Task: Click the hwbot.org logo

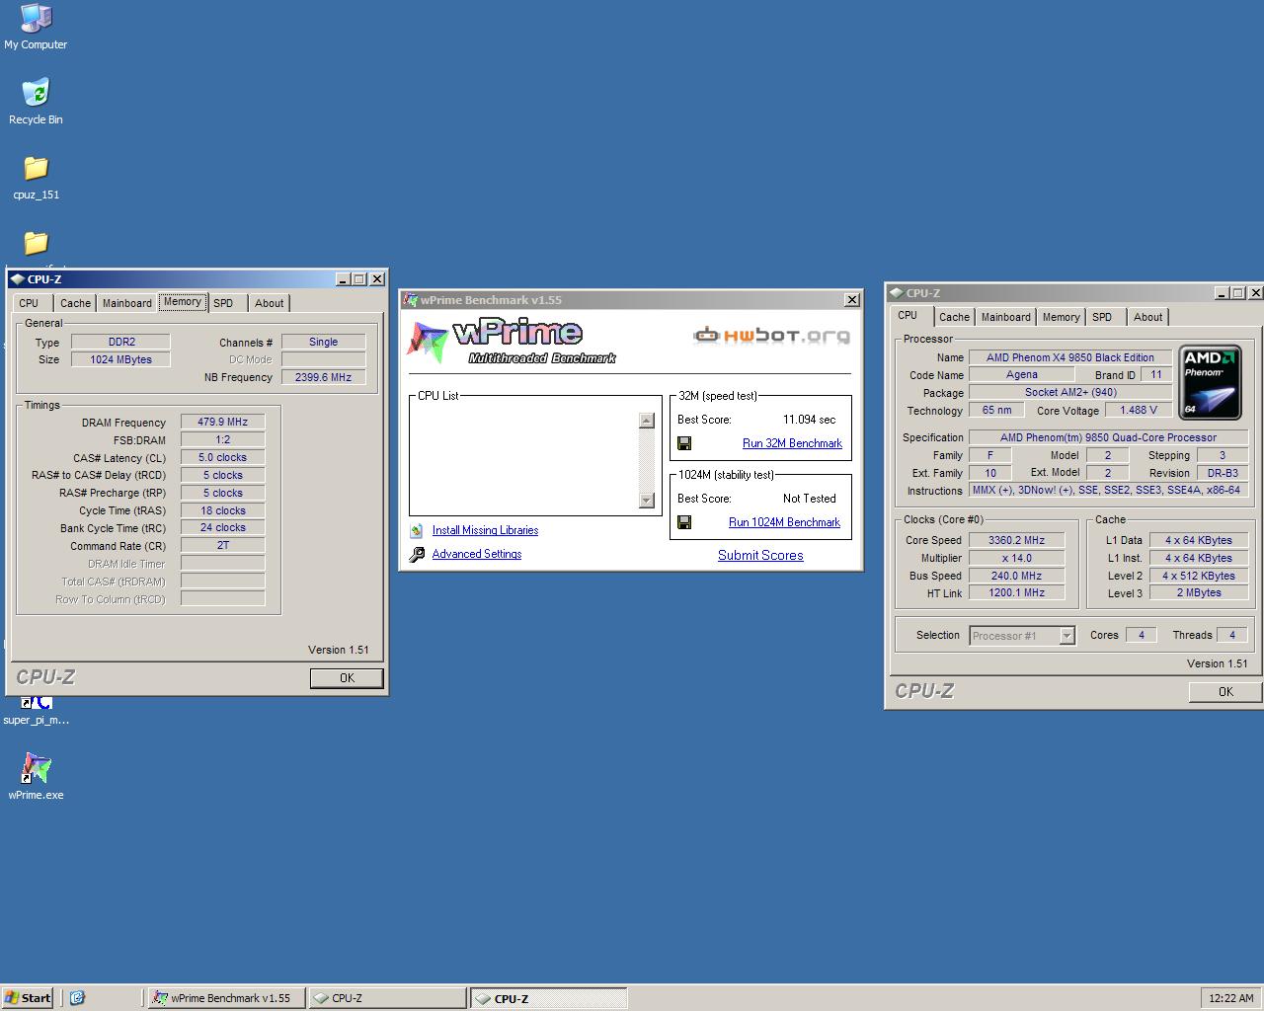Action: (x=771, y=336)
